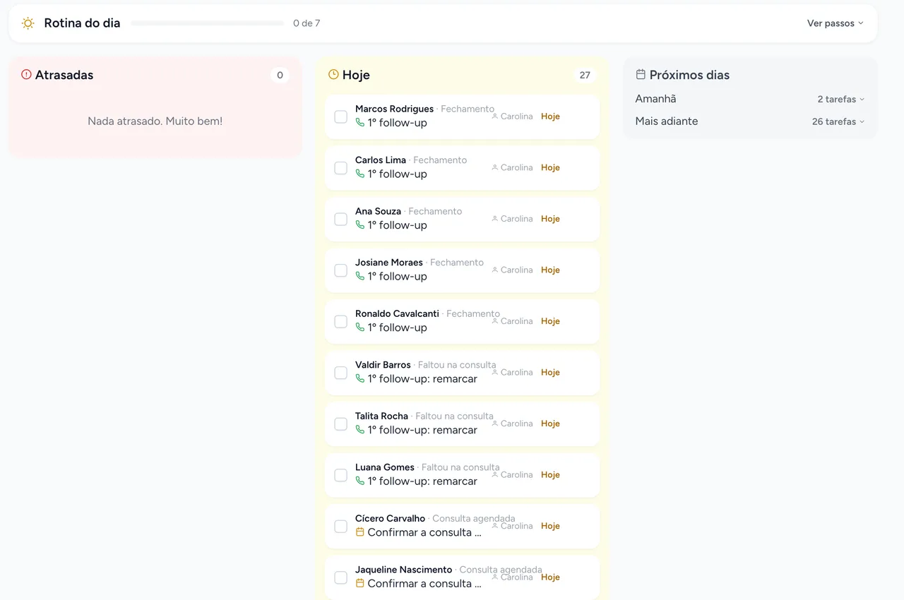This screenshot has height=600, width=904.
Task: Expand Mais adiante's 26 tarefas list
Action: pyautogui.click(x=838, y=121)
